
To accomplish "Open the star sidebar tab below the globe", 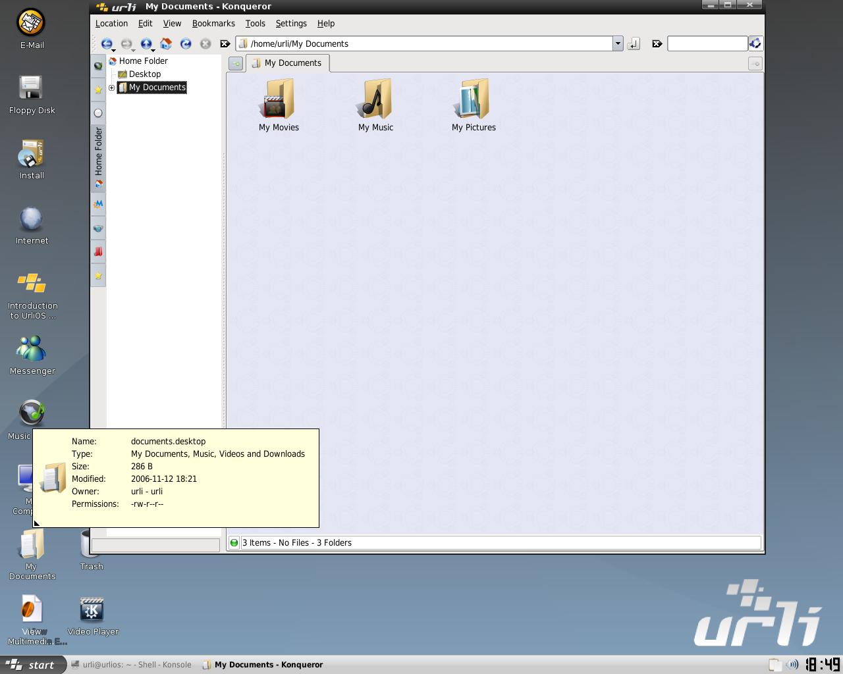I will point(98,90).
